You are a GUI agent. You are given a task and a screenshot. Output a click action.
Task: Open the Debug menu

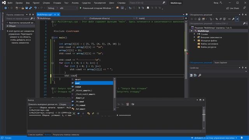coord(57,3)
